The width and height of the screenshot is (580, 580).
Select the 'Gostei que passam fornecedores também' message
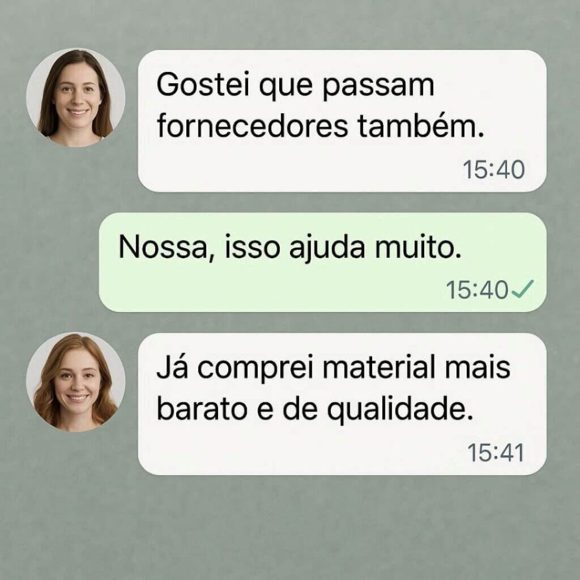(342, 121)
